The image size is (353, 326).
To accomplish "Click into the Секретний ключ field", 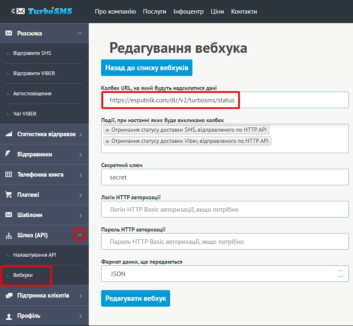I will pos(225,177).
